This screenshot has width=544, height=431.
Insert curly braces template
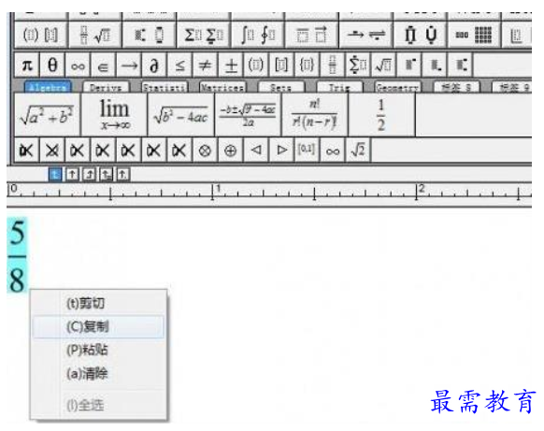(x=307, y=65)
